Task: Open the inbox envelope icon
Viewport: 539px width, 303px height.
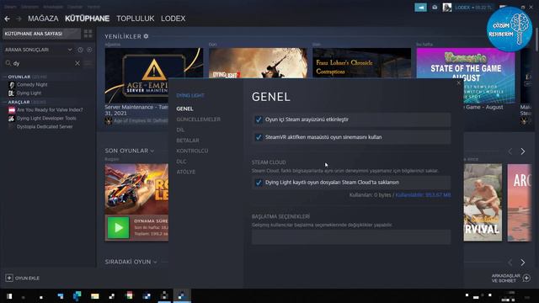Action: point(435,8)
